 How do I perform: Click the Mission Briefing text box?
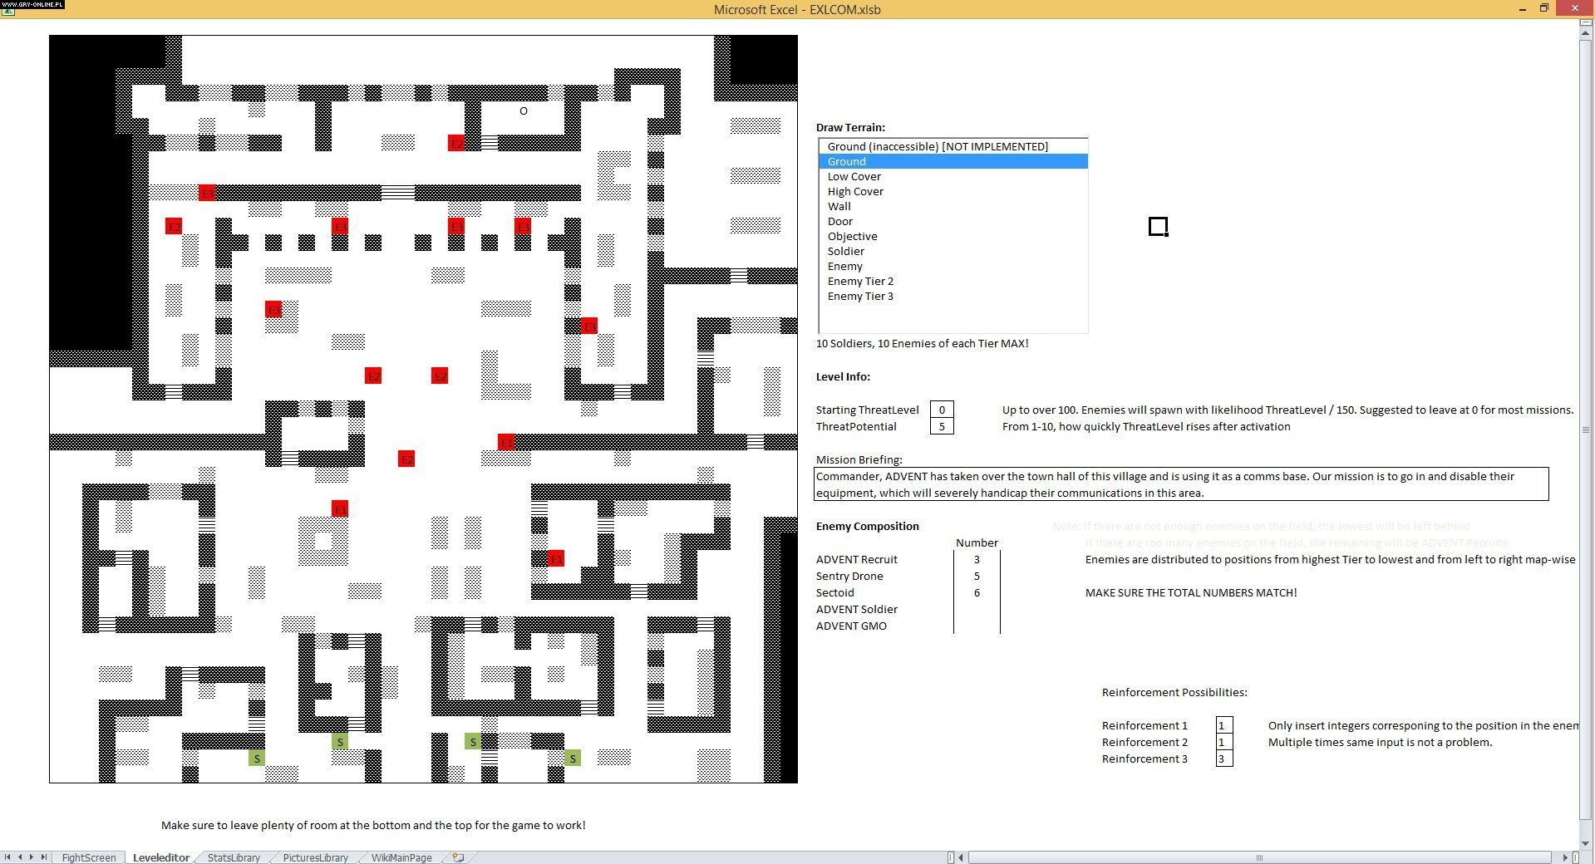(1180, 484)
